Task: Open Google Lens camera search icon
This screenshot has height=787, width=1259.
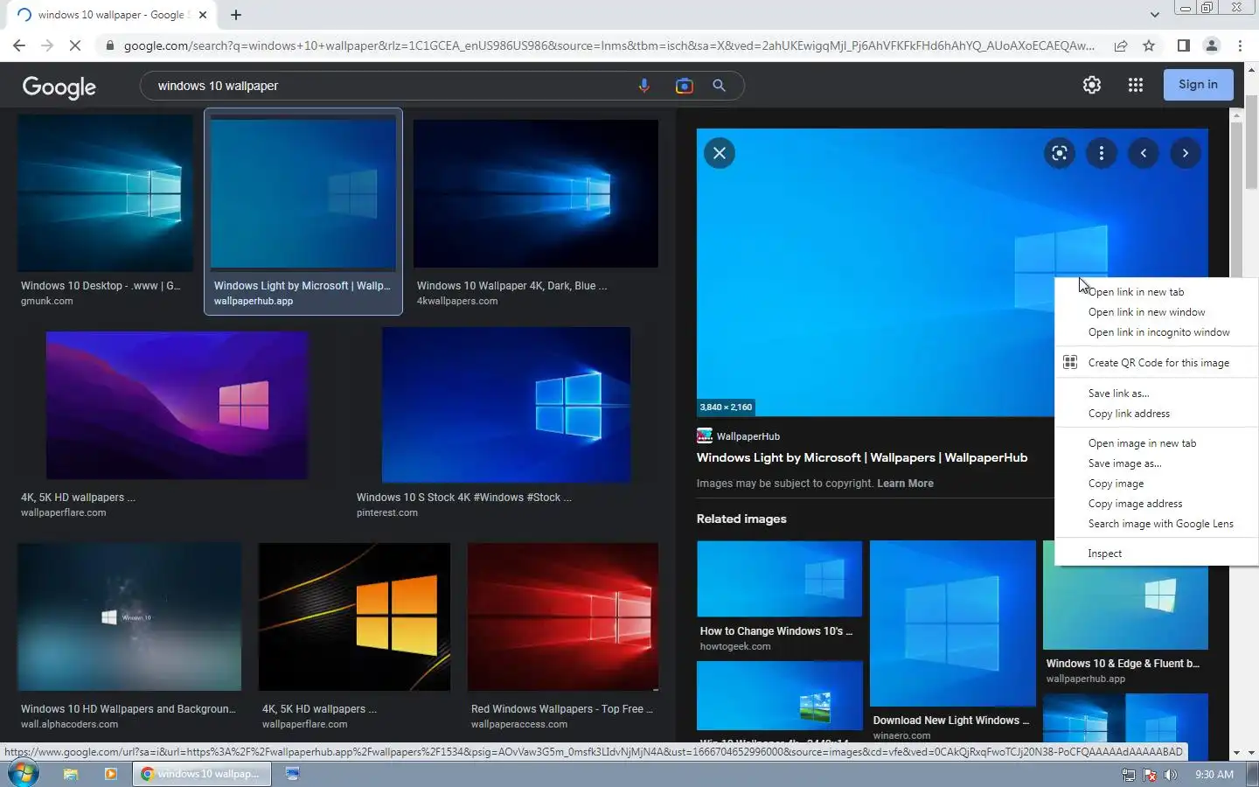Action: click(684, 86)
